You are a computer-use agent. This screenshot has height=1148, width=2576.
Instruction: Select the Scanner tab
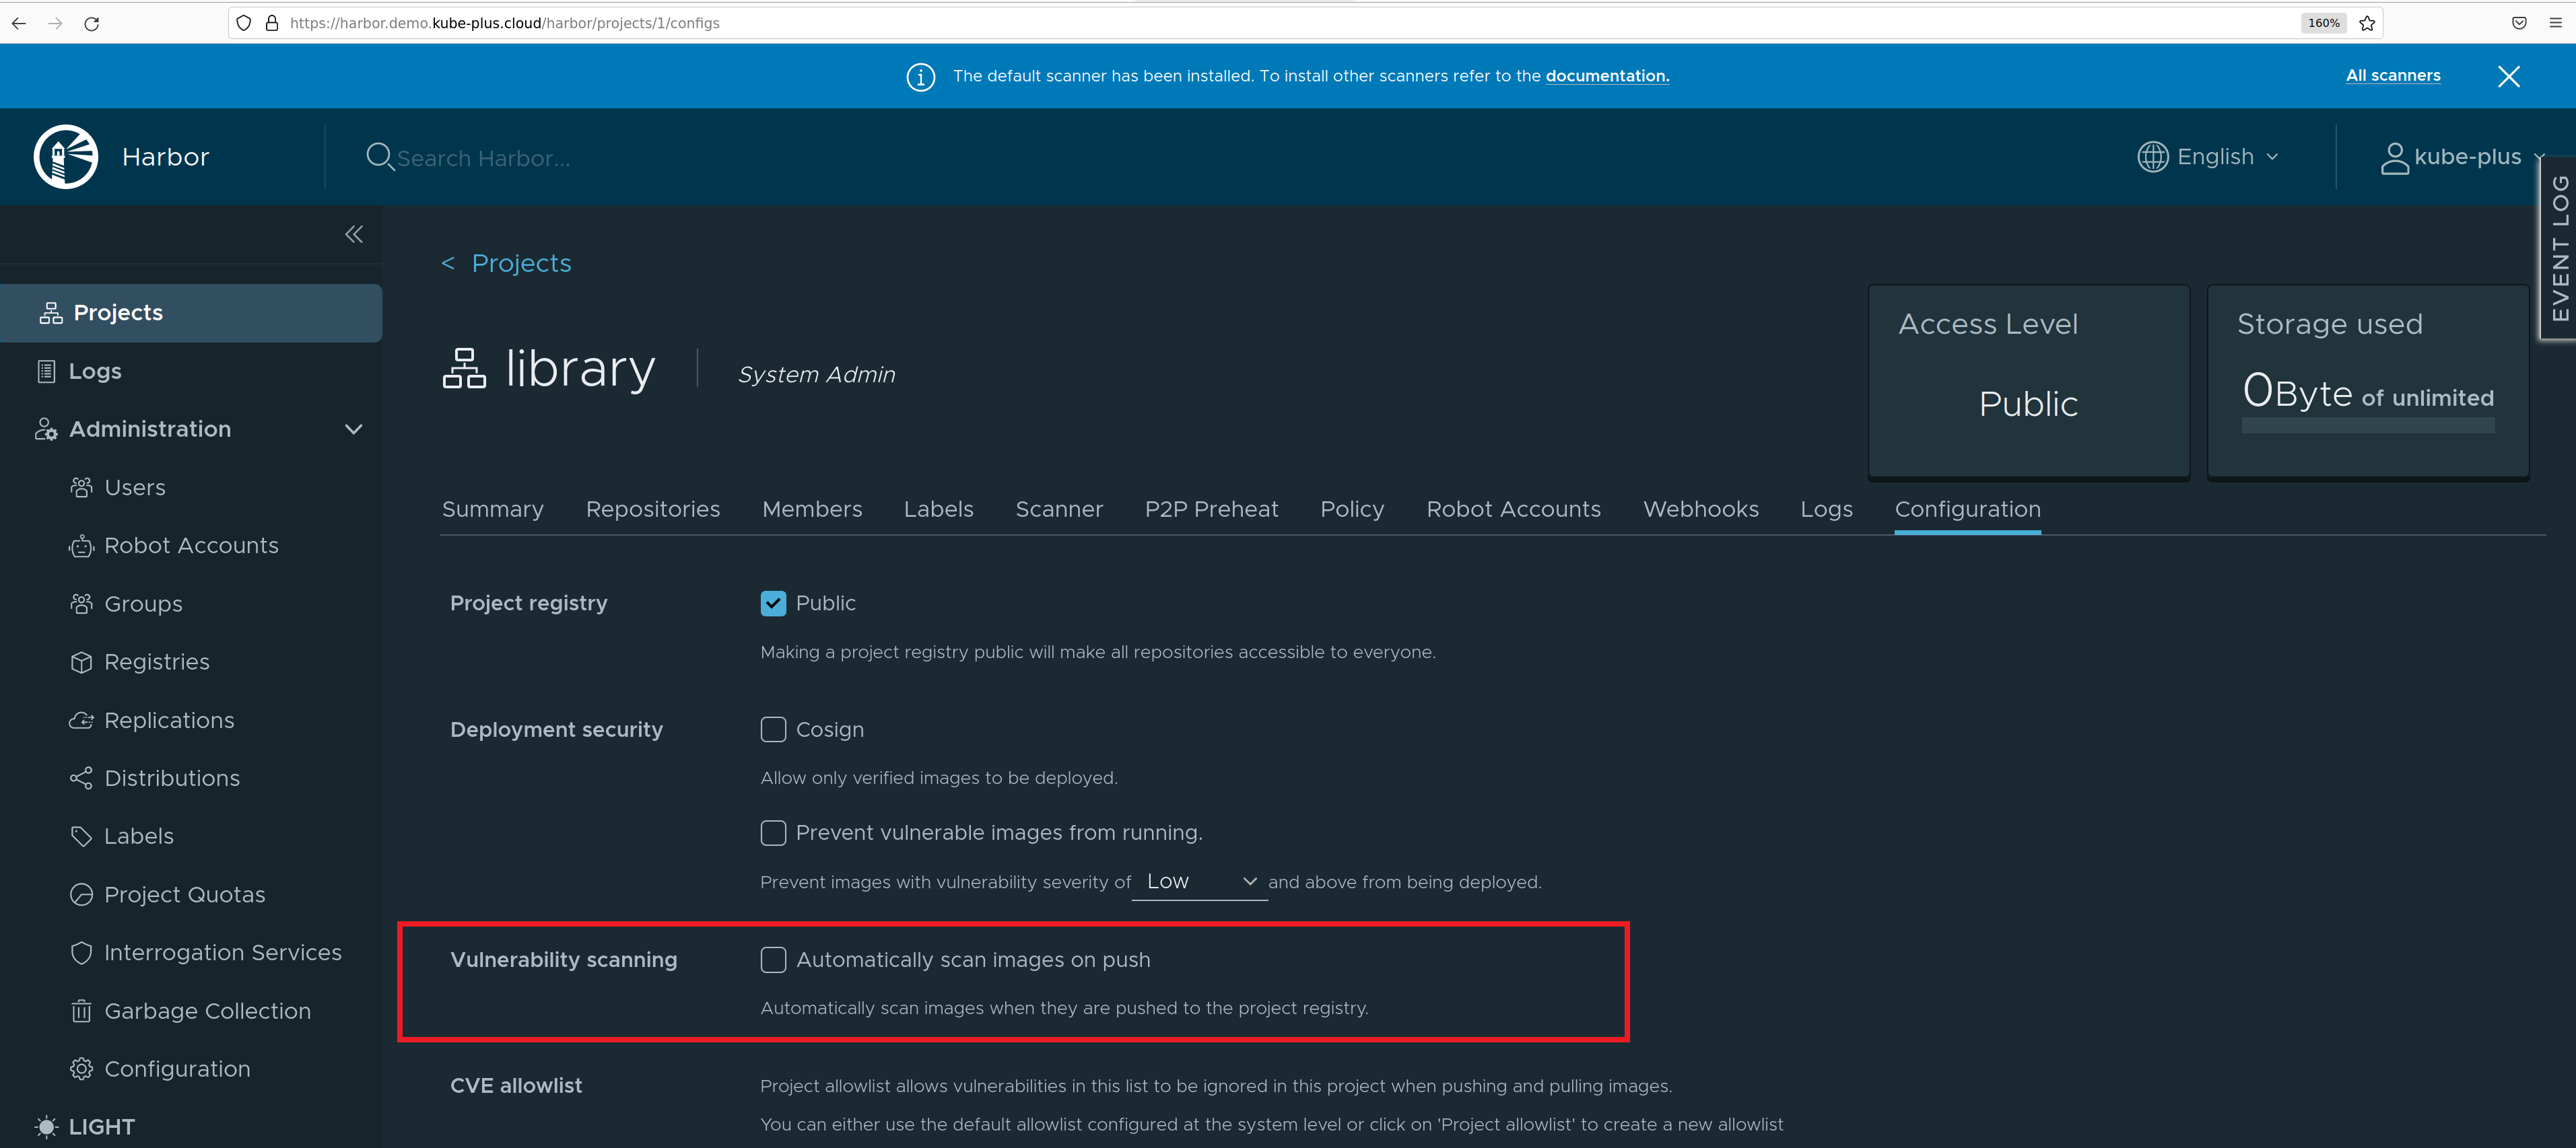[x=1059, y=509]
